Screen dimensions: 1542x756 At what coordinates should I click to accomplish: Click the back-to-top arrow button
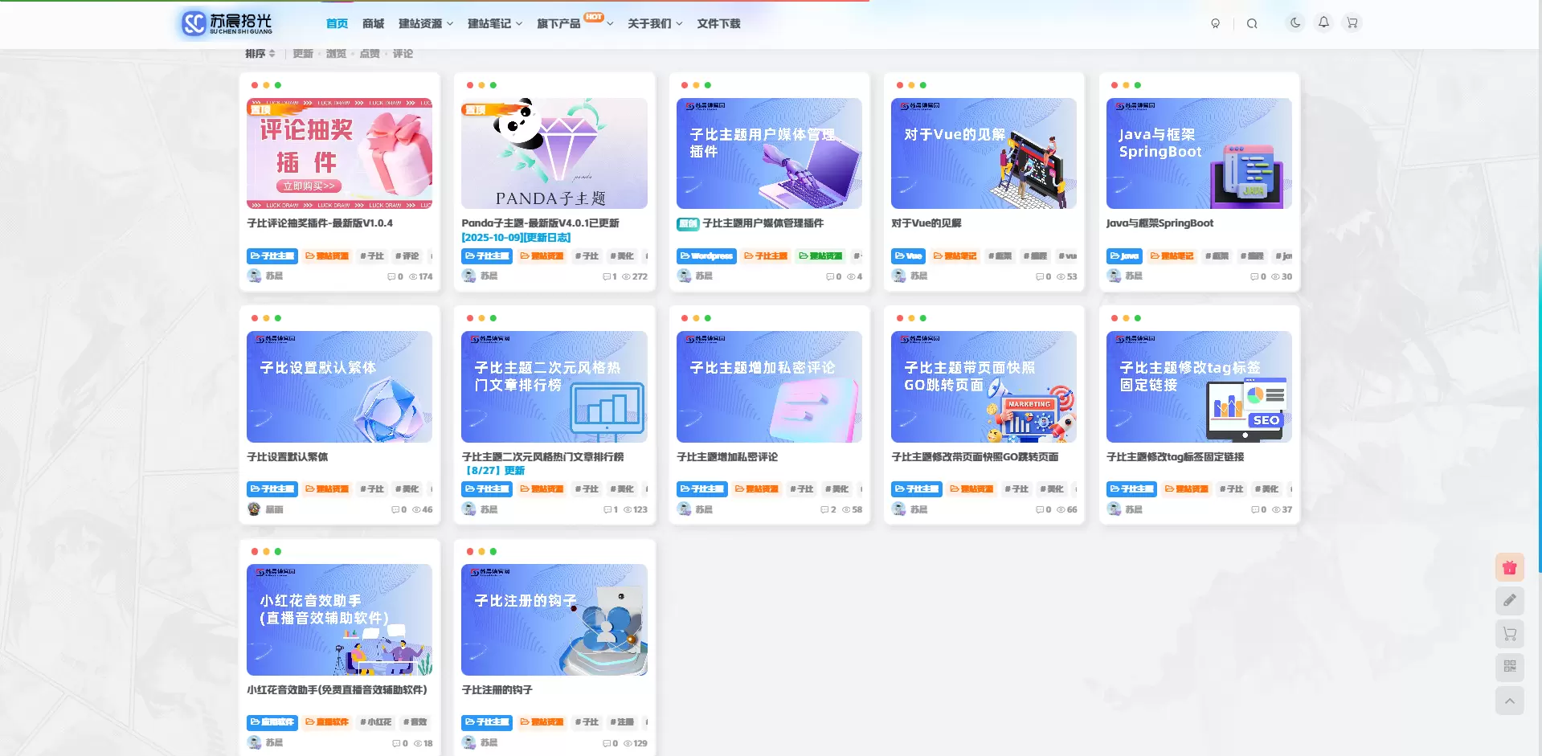tap(1510, 701)
